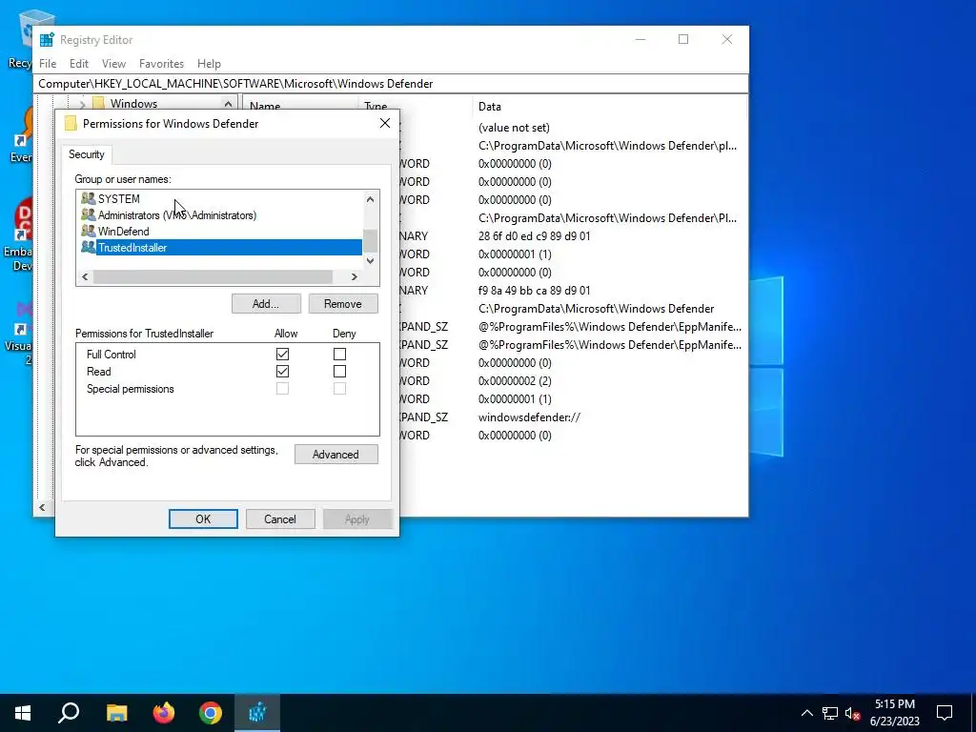
Task: Click the Add... button
Action: [266, 304]
